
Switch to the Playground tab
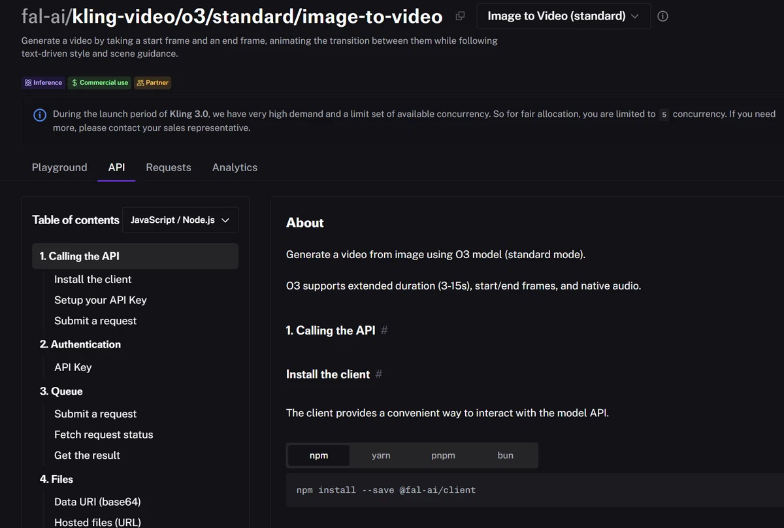[59, 167]
